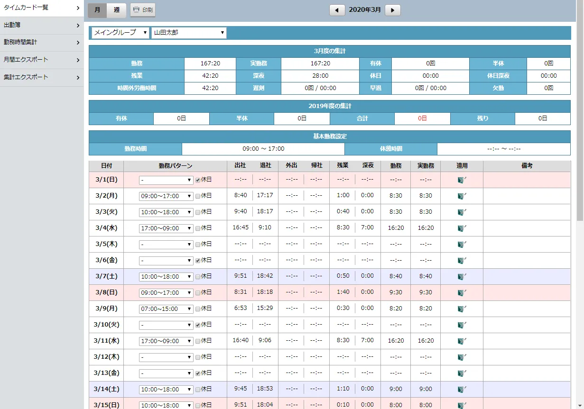Click the edit icon for 3/11(水) row
This screenshot has height=409, width=584.
(x=461, y=341)
